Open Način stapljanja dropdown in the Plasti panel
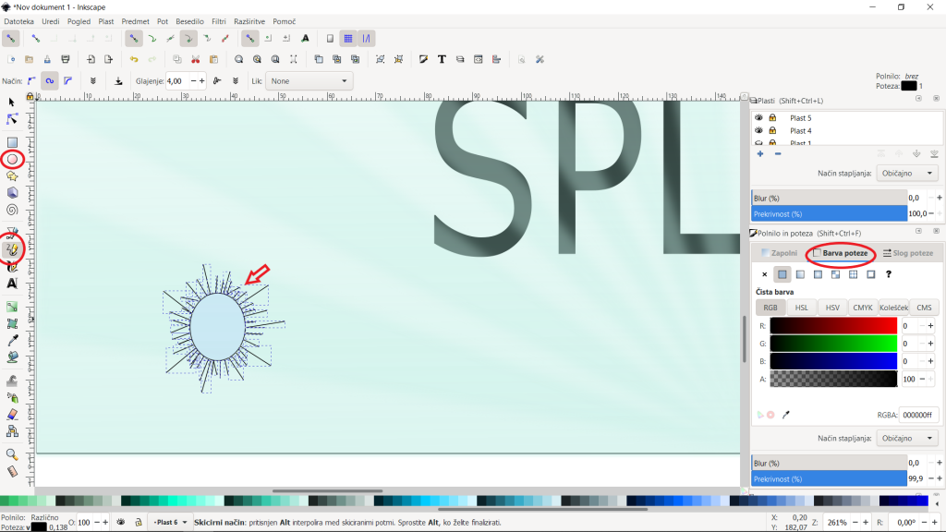Screen dimensions: 946x532 pyautogui.click(x=907, y=173)
